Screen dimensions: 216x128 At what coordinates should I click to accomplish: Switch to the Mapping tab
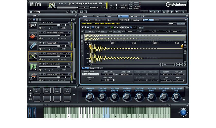click(x=136, y=20)
